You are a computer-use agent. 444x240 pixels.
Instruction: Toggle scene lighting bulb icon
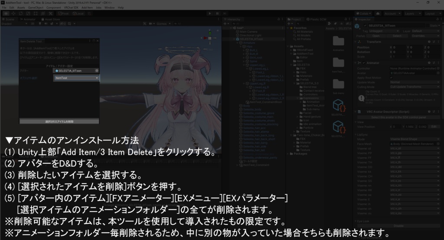[40, 24]
